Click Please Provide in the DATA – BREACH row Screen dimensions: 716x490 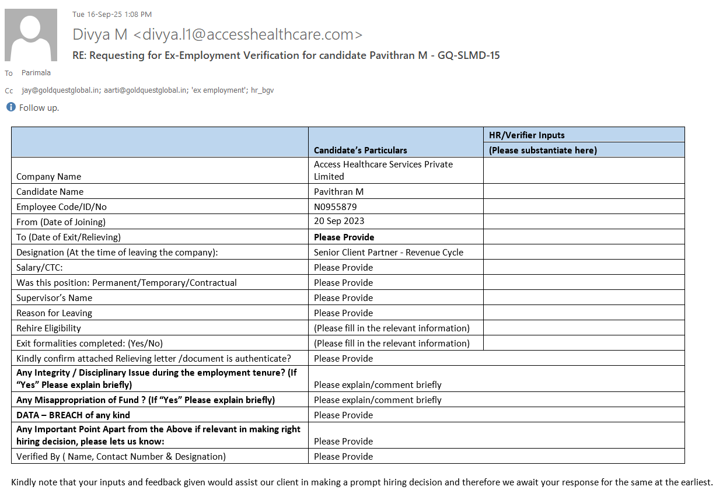(343, 415)
